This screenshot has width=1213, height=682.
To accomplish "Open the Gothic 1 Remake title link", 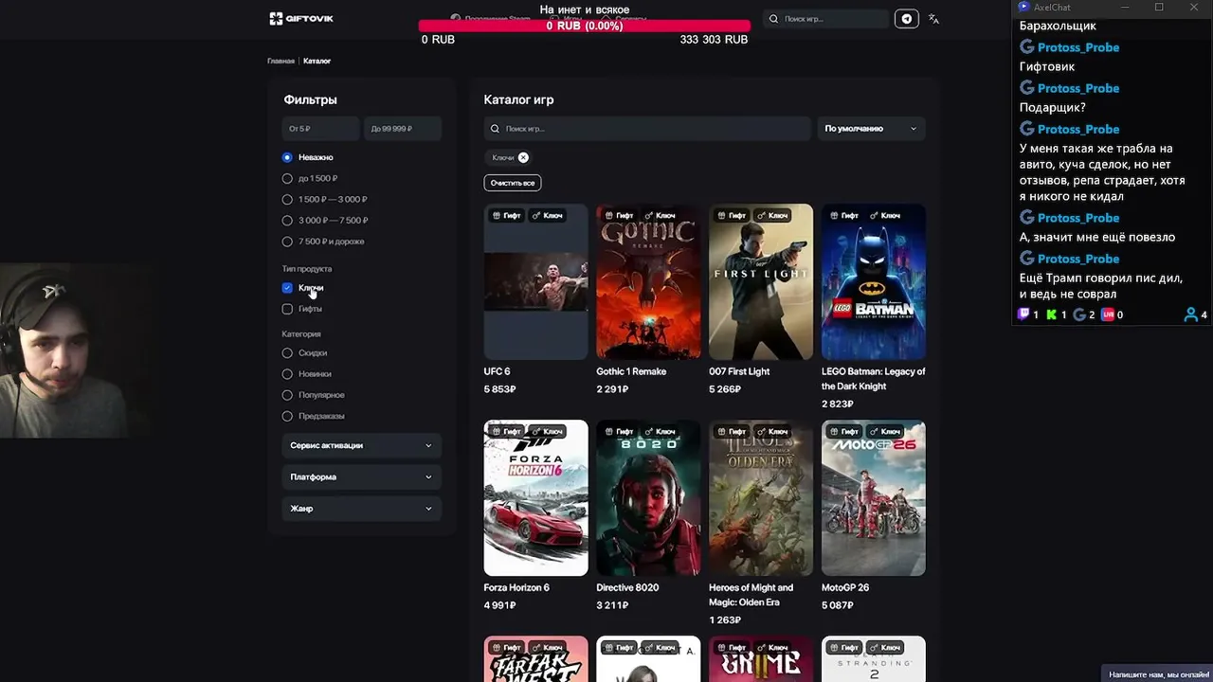I will 631,371.
